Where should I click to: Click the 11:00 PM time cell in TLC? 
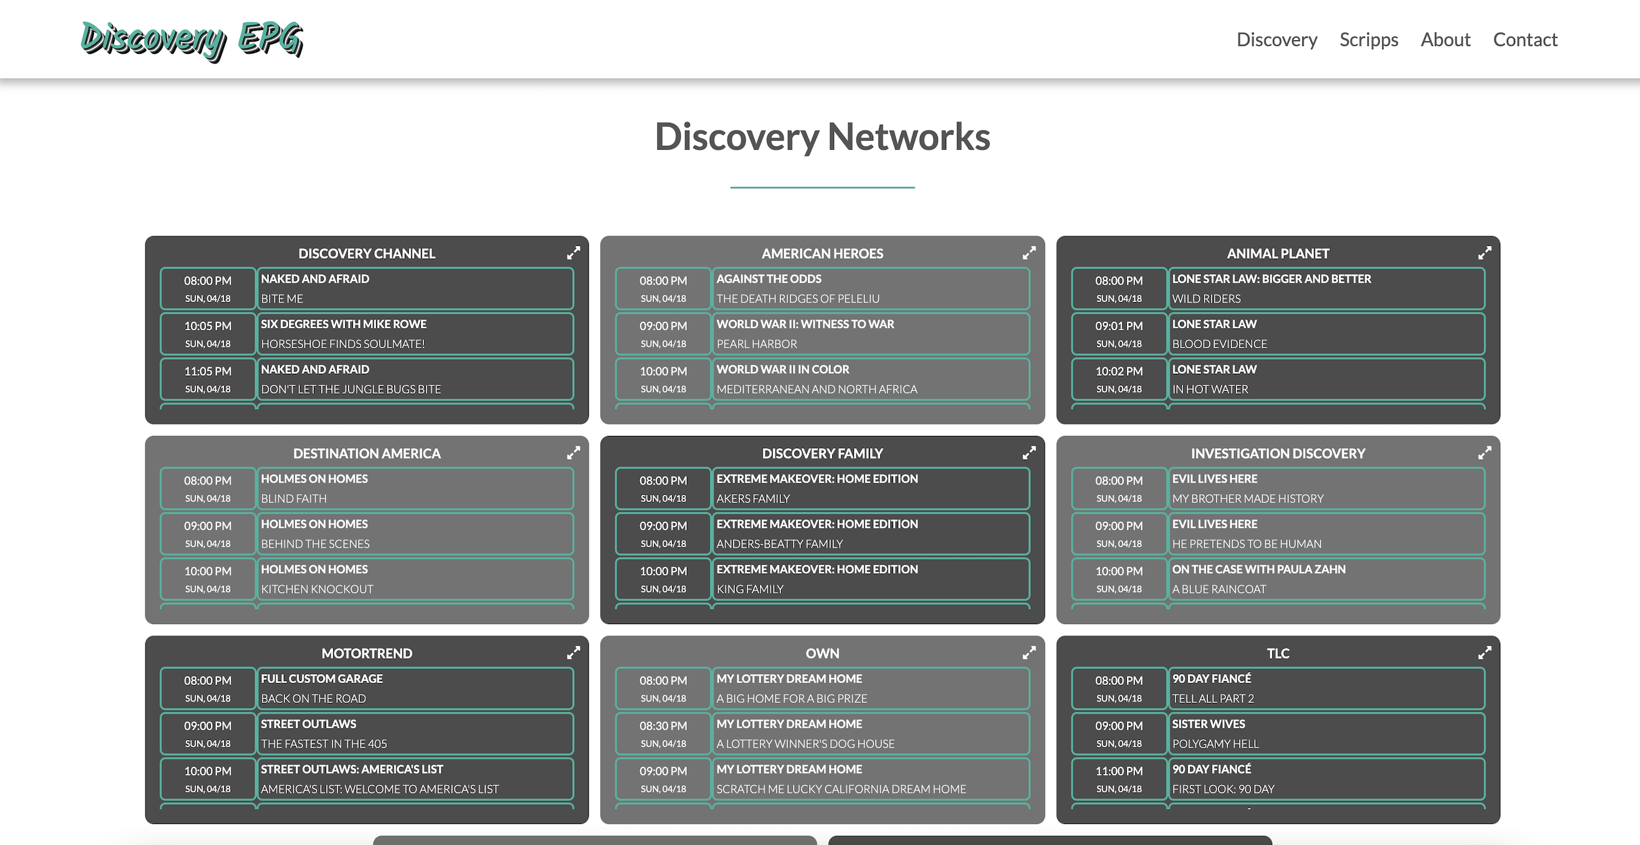tap(1119, 779)
